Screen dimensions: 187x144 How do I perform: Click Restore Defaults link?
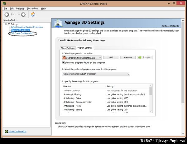[170, 26]
